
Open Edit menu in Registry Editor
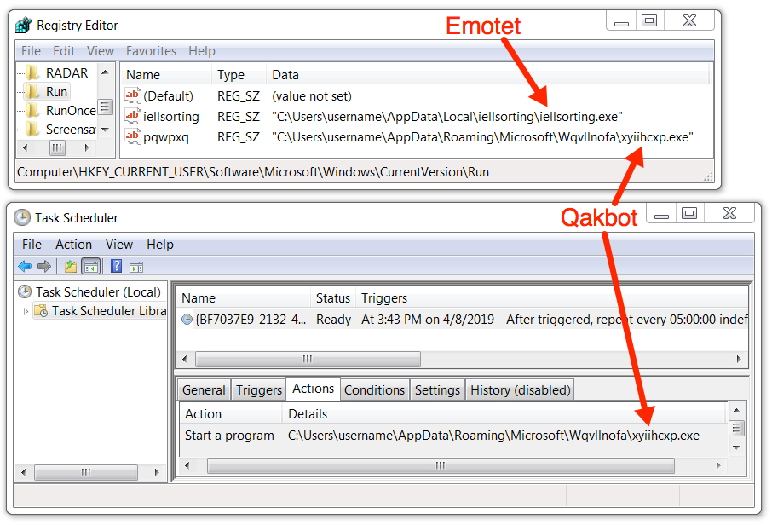[64, 51]
